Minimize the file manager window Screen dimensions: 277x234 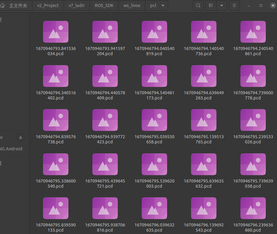[x=249, y=6]
